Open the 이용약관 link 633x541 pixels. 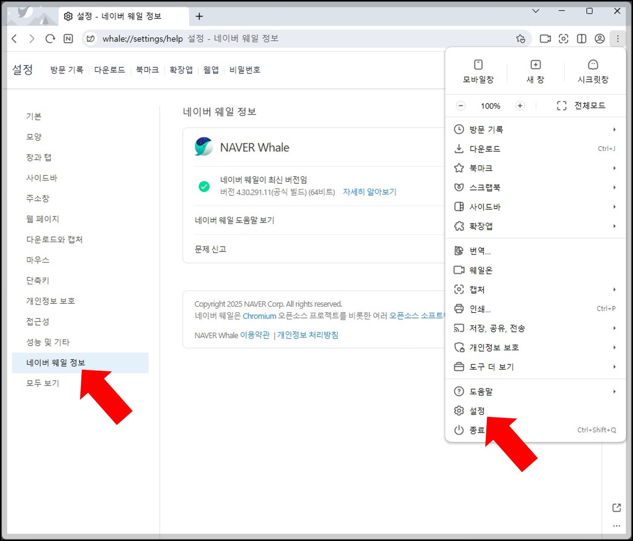pyautogui.click(x=254, y=335)
